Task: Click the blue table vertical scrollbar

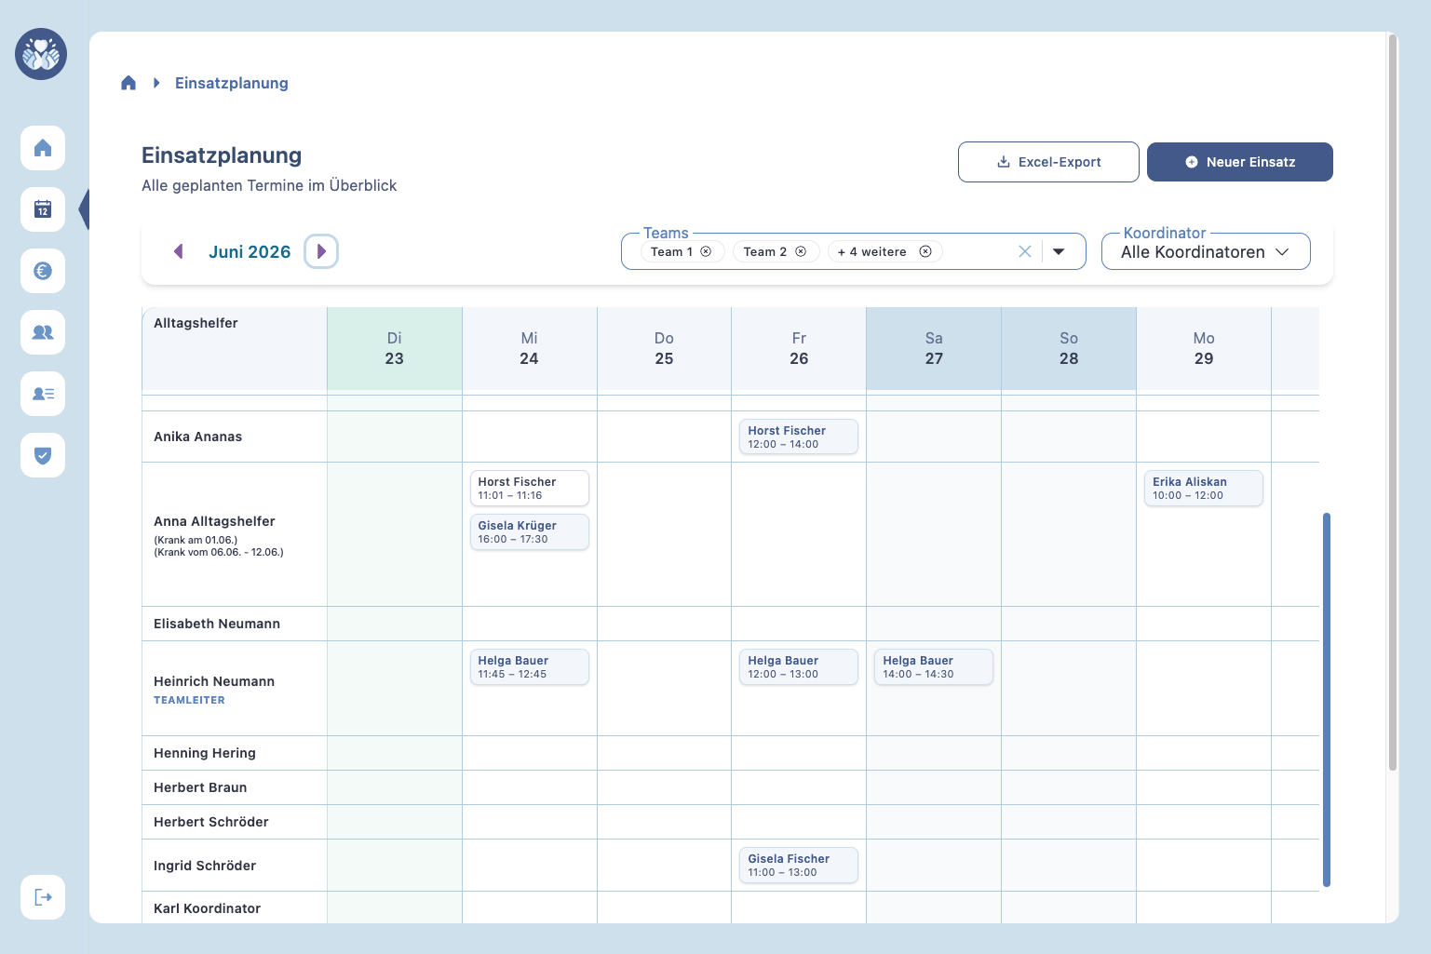Action: pos(1327,699)
